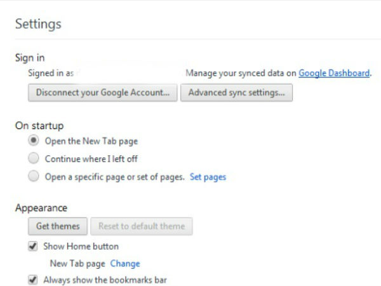Click 'Open a specific page or set of pages' text

[x=114, y=177]
